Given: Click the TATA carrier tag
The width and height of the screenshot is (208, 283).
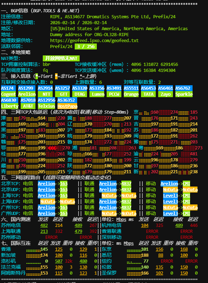Looking at the screenshot, I should [148, 94].
